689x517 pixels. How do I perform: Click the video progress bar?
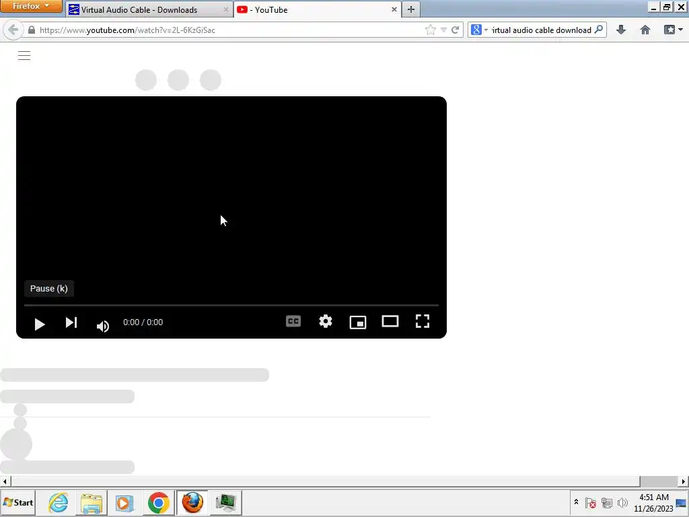(x=231, y=305)
